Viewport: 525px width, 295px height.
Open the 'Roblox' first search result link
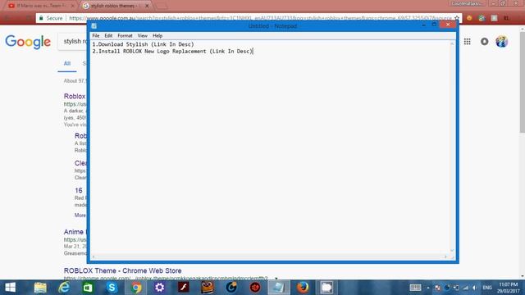tap(75, 97)
